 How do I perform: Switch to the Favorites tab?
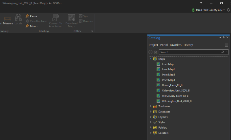click(x=176, y=45)
